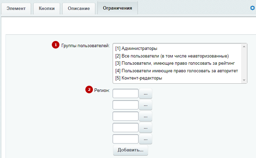Click the red marker number 1
256x158 pixels.
click(56, 45)
